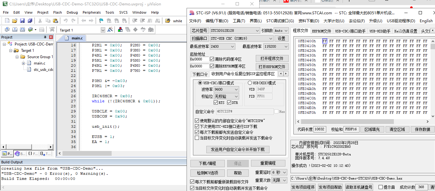Image resolution: width=435 pixels, height=191 pixels.
Task: Open Options for Target magic wand icon
Action: [110, 30]
